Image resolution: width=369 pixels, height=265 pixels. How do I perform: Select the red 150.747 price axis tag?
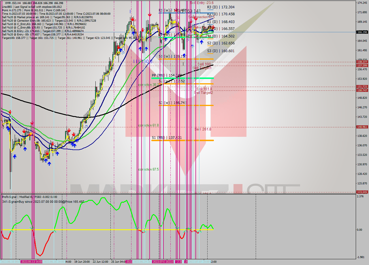click(362, 90)
